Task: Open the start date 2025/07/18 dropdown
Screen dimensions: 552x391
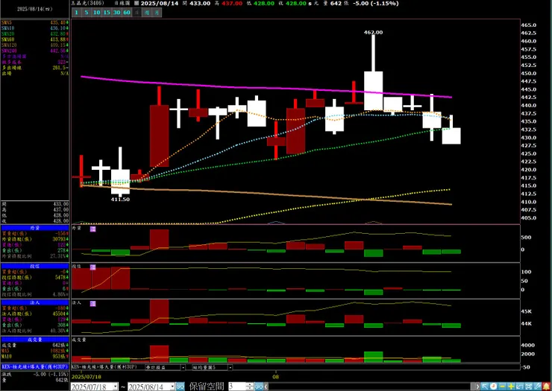Action: [x=116, y=387]
